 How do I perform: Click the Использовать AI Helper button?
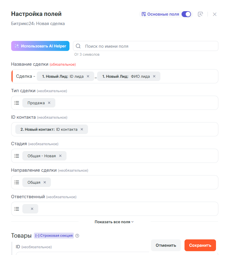pos(40,46)
